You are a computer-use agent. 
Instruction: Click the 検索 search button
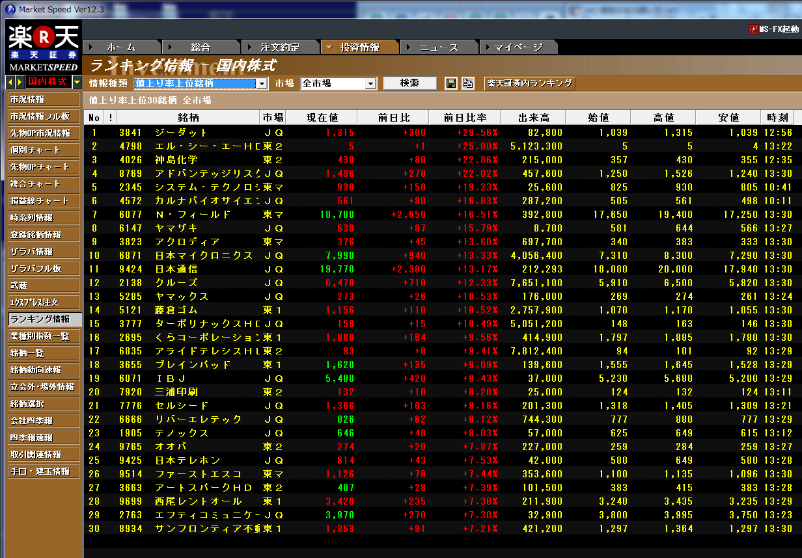tap(409, 83)
